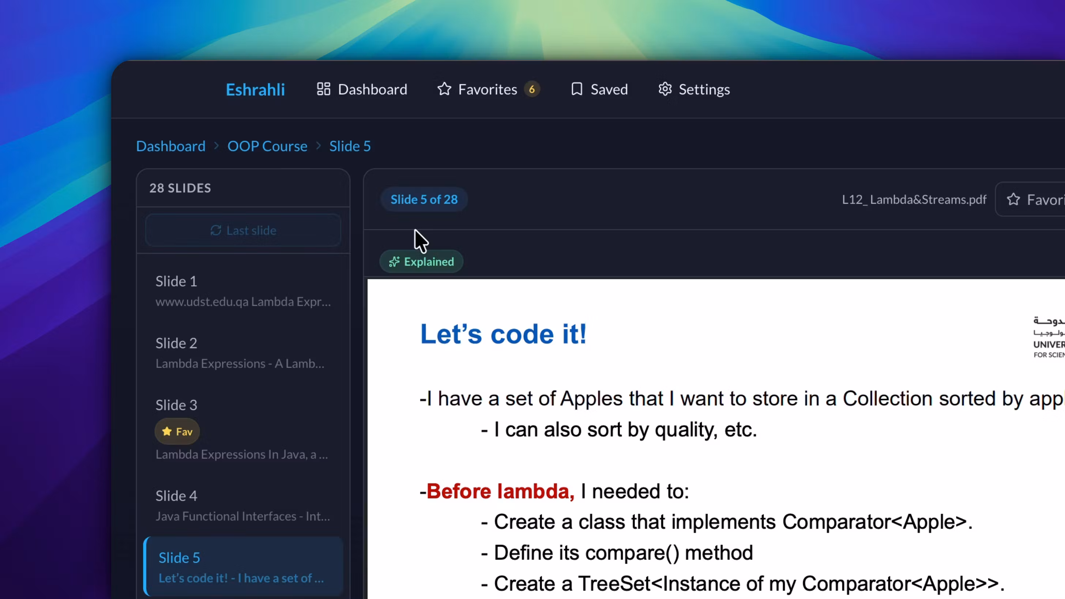Select Slide 3 in the slide list
The image size is (1065, 599).
243,429
